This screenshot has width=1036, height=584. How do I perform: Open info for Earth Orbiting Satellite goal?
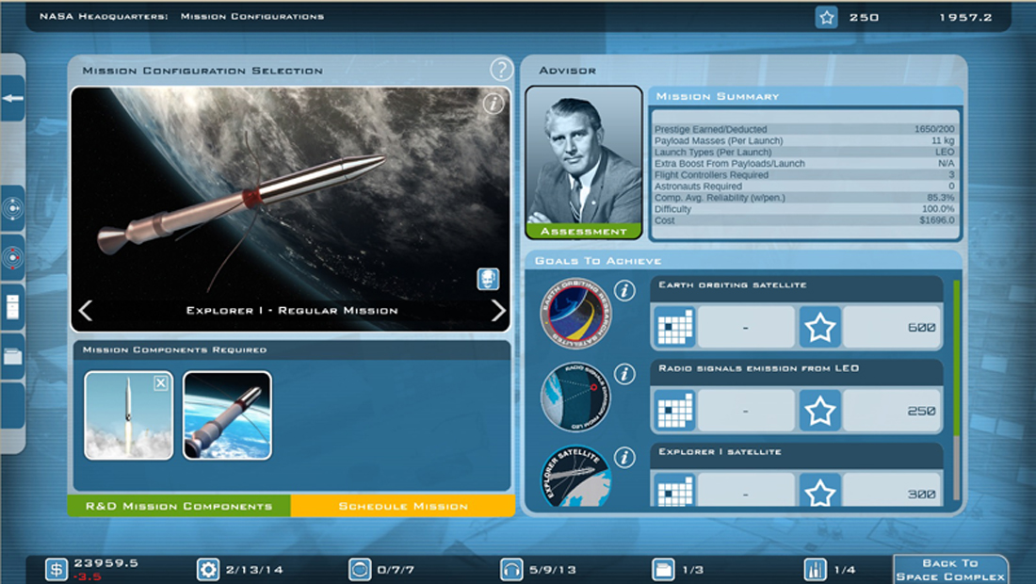pos(624,290)
